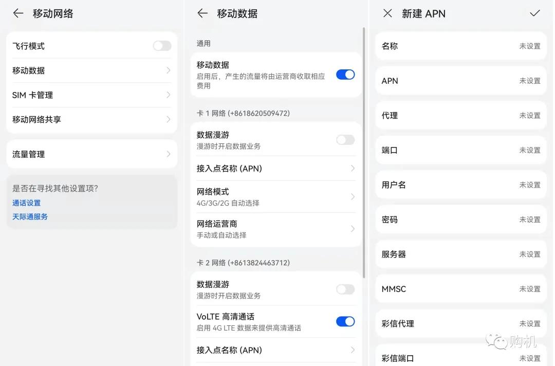This screenshot has width=555, height=366.
Task: Click the 名称 field to set APN name
Action: (x=460, y=46)
